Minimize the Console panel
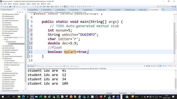 tap(173, 66)
